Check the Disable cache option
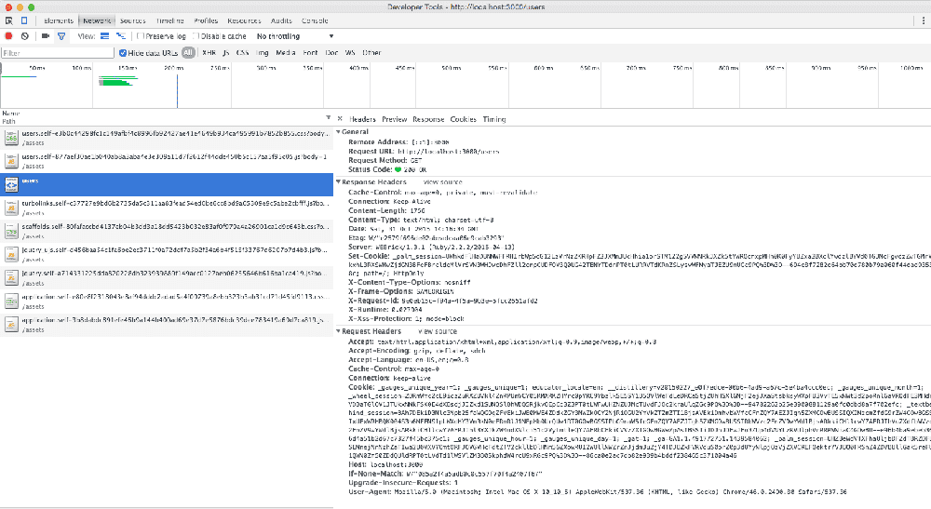Image resolution: width=931 pixels, height=509 pixels. [196, 36]
